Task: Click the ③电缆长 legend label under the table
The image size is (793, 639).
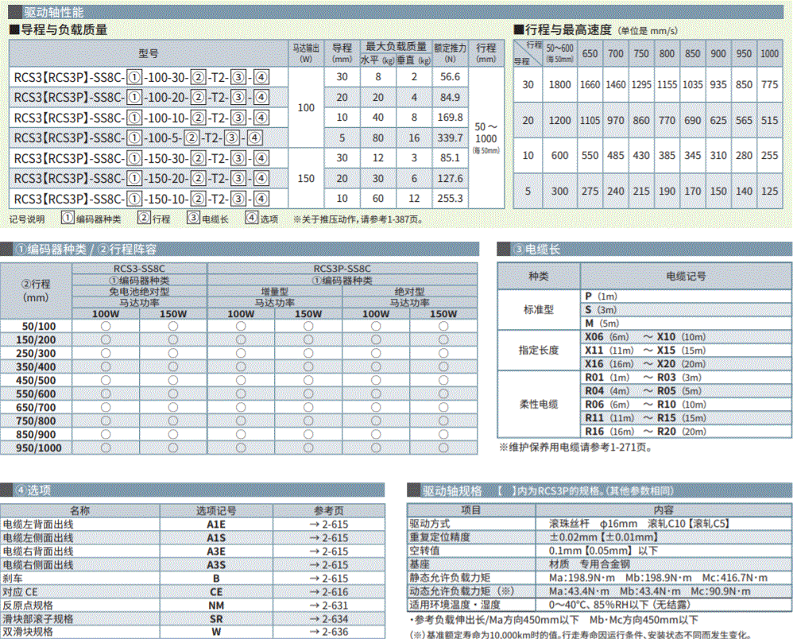Action: coord(208,219)
